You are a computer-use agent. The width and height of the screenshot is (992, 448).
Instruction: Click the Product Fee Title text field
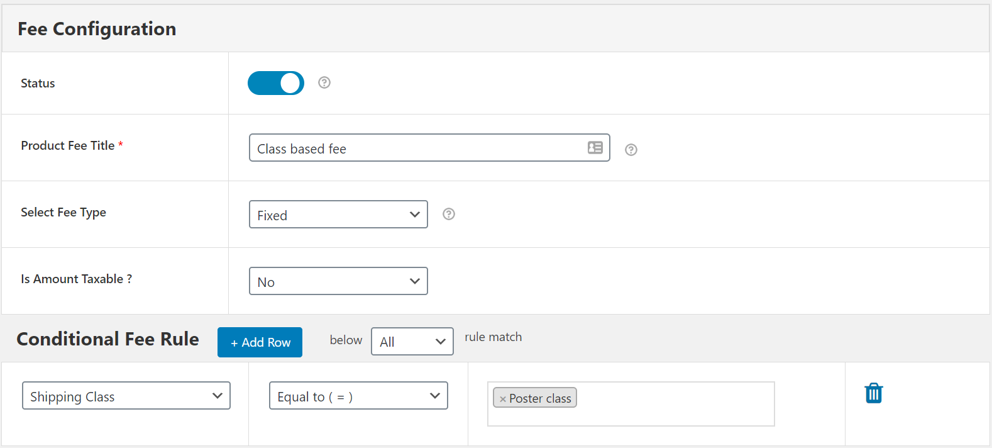(415, 148)
